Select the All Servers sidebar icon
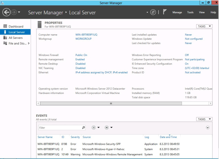This screenshot has width=219, height=159. pyautogui.click(x=5, y=38)
